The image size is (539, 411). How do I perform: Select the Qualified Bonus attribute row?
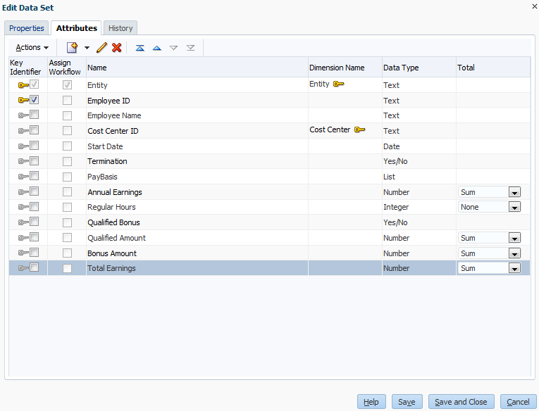click(269, 222)
